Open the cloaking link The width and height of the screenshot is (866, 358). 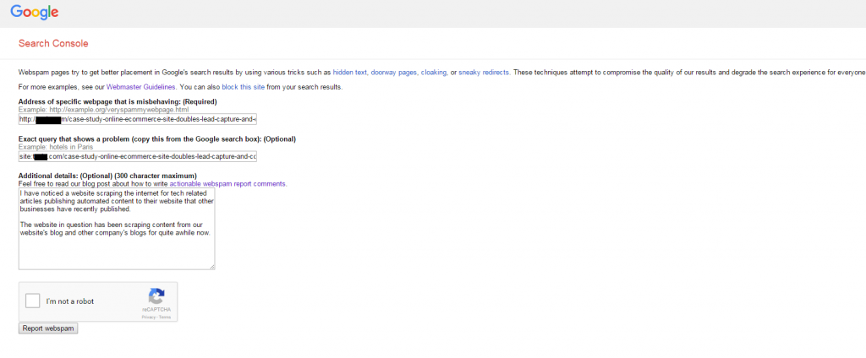434,73
